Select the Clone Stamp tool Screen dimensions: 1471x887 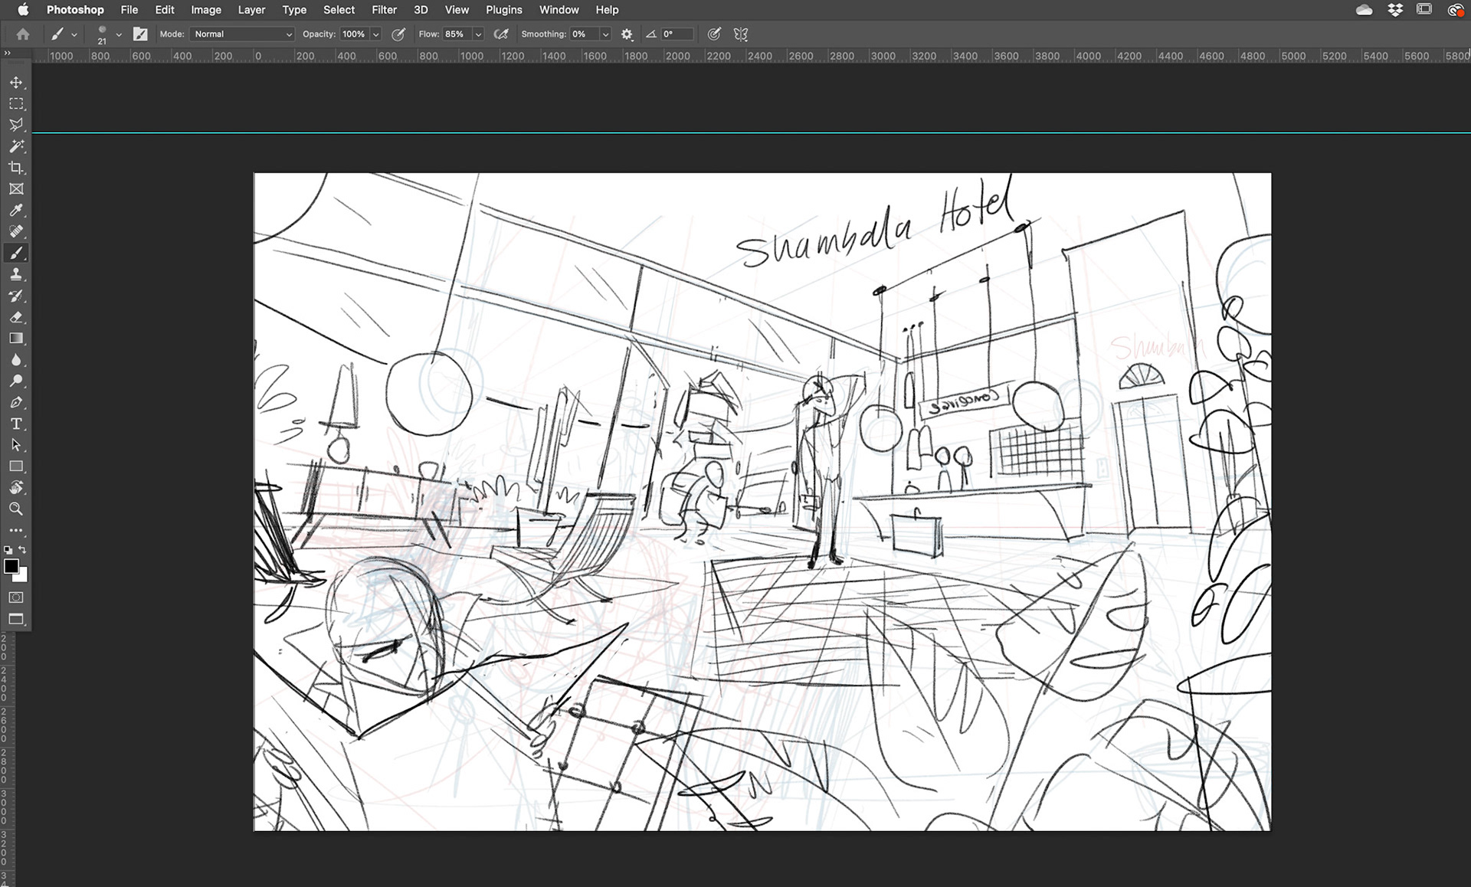17,273
